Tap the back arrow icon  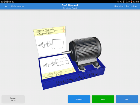coord(6,6)
